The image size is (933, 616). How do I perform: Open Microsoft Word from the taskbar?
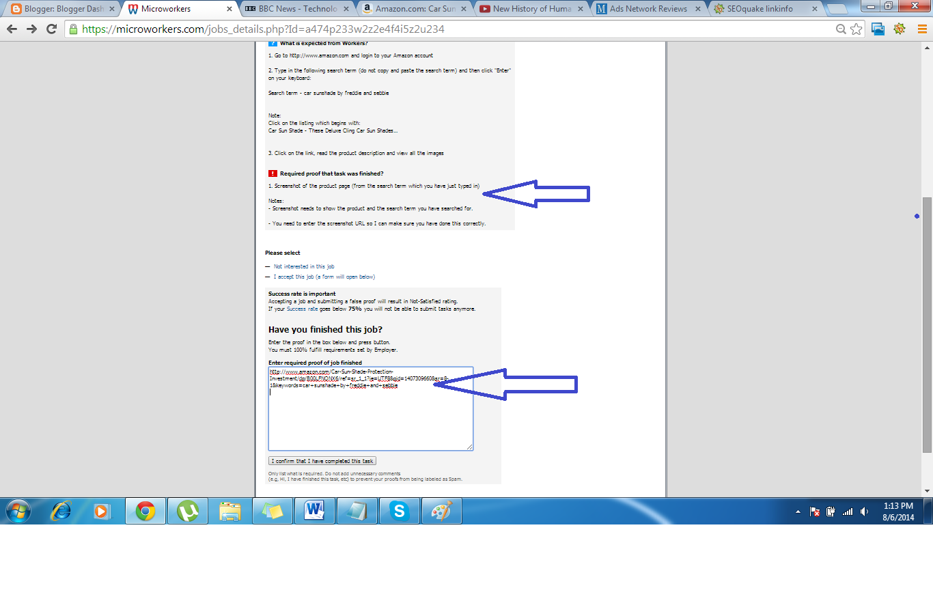[x=315, y=511]
